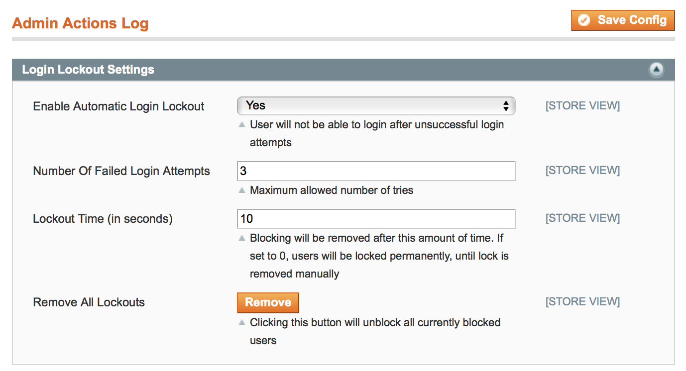The image size is (686, 371).
Task: Click STORE VIEW label beside Lockout Time field
Action: [x=582, y=218]
